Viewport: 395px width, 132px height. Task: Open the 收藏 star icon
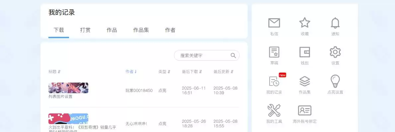[x=305, y=23]
